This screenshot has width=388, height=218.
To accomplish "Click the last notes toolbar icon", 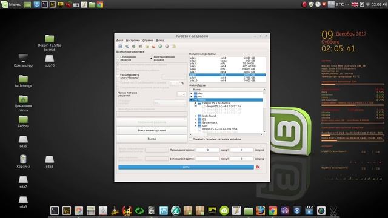I will [174, 46].
